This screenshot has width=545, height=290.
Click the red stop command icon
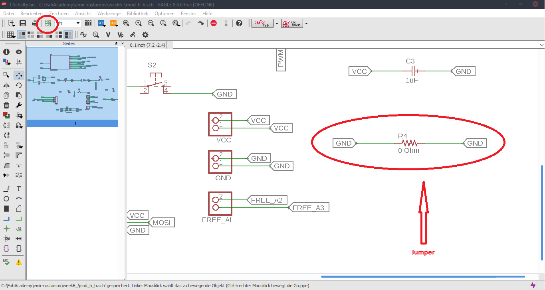[214, 23]
